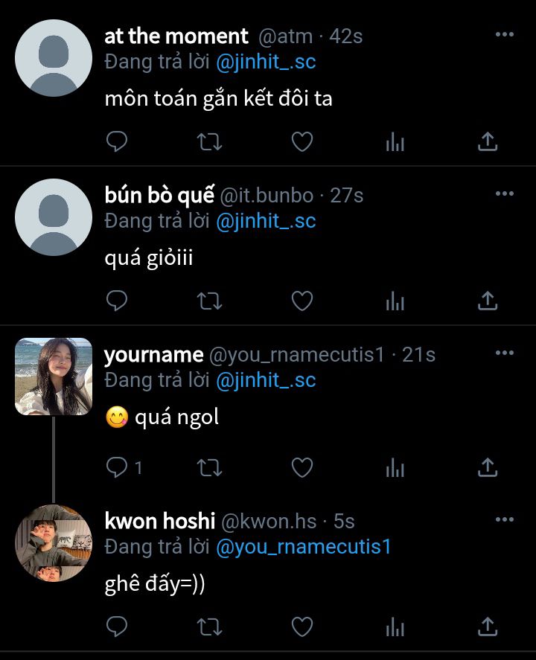
Task: Share the 'quá giỏiii' tweet
Action: pos(487,301)
